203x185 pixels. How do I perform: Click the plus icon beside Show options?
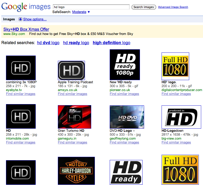point(20,19)
